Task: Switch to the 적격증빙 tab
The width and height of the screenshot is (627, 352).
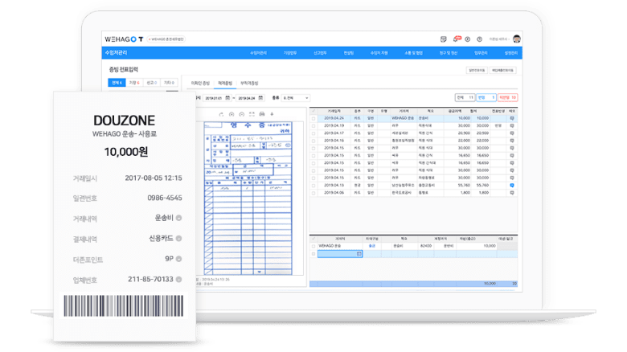Action: [x=225, y=84]
